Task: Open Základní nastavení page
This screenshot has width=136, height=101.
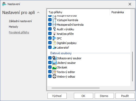Action: 20,21
